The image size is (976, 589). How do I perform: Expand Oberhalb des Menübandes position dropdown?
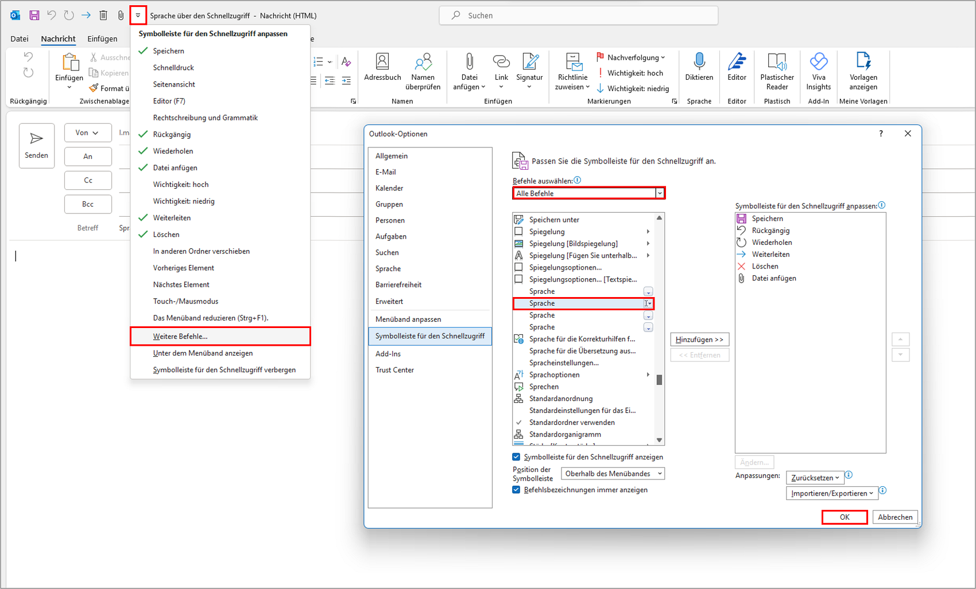tap(613, 474)
